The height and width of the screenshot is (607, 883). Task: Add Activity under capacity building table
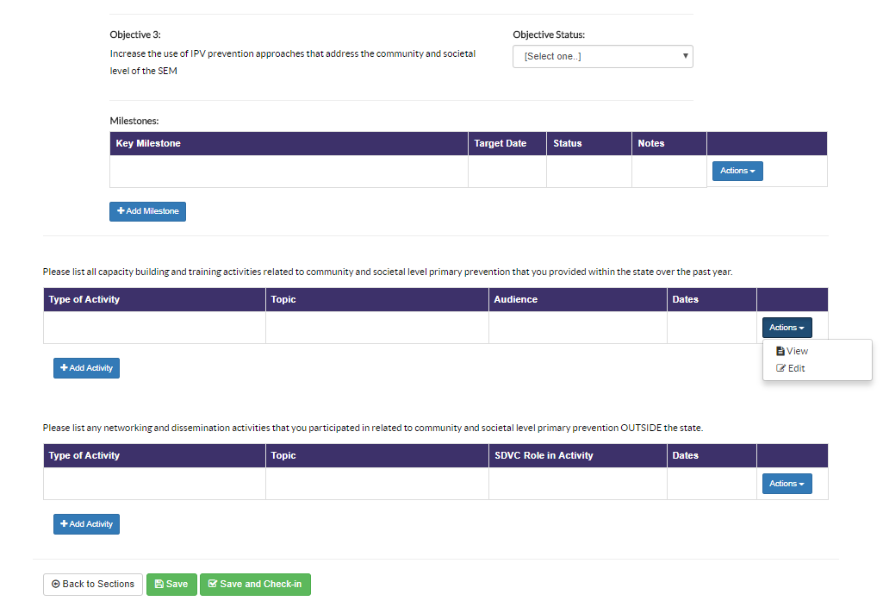coord(86,368)
